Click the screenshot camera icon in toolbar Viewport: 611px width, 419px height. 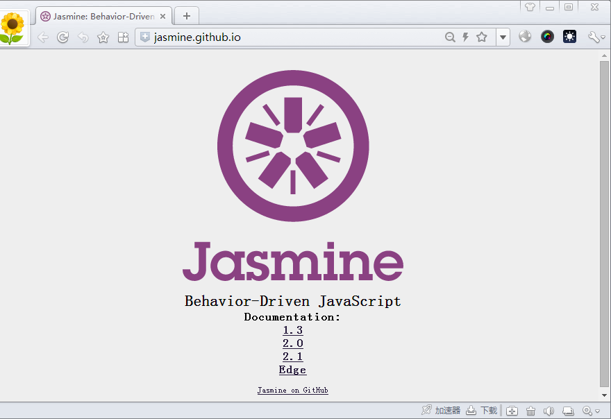click(x=547, y=36)
